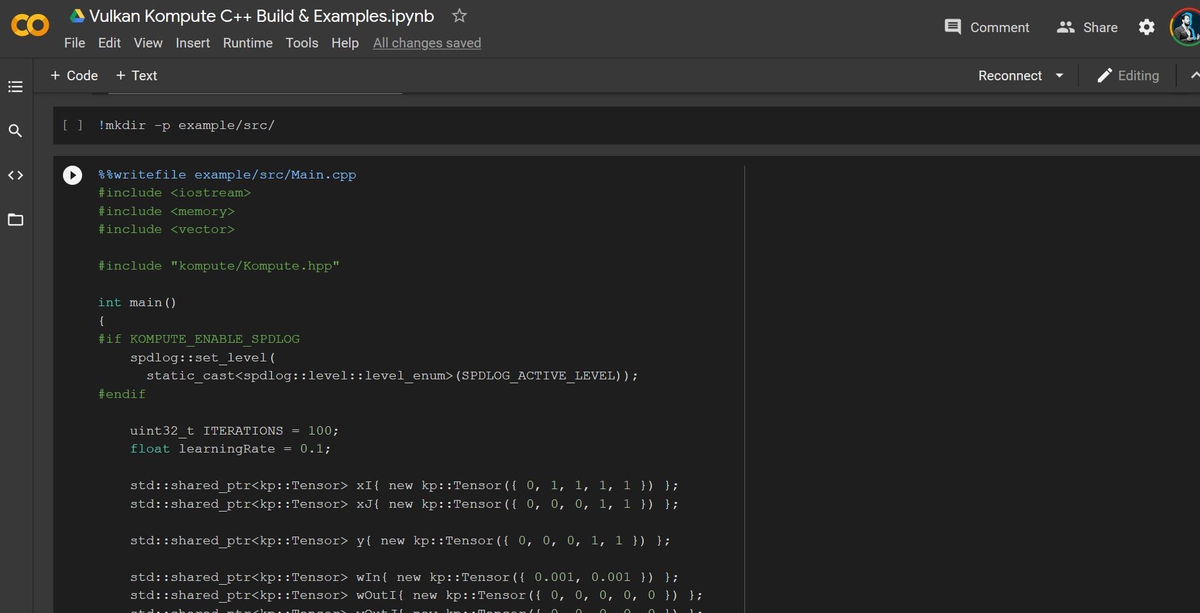Click the Colab logo

pyautogui.click(x=30, y=26)
